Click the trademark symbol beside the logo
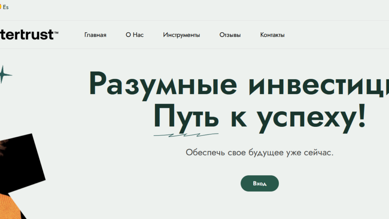The image size is (389, 219). [x=56, y=33]
